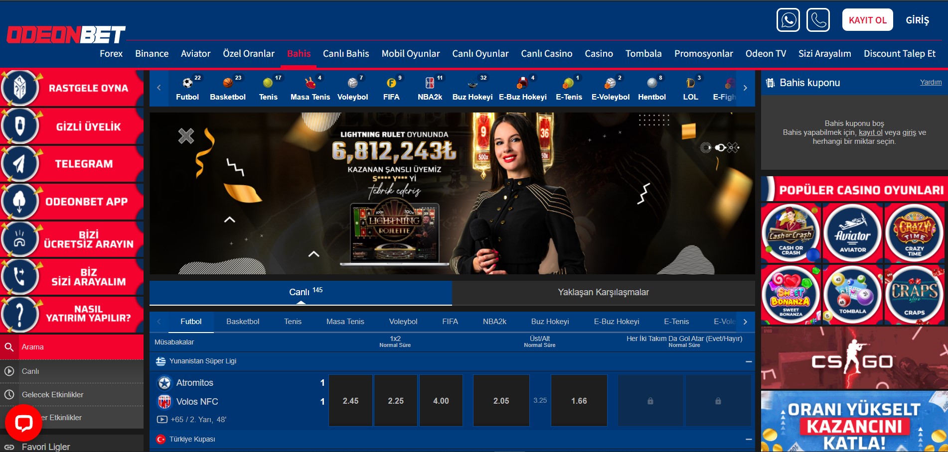Collapse Yunanistan Süper Ligi section
This screenshot has height=452, width=948.
pyautogui.click(x=749, y=361)
